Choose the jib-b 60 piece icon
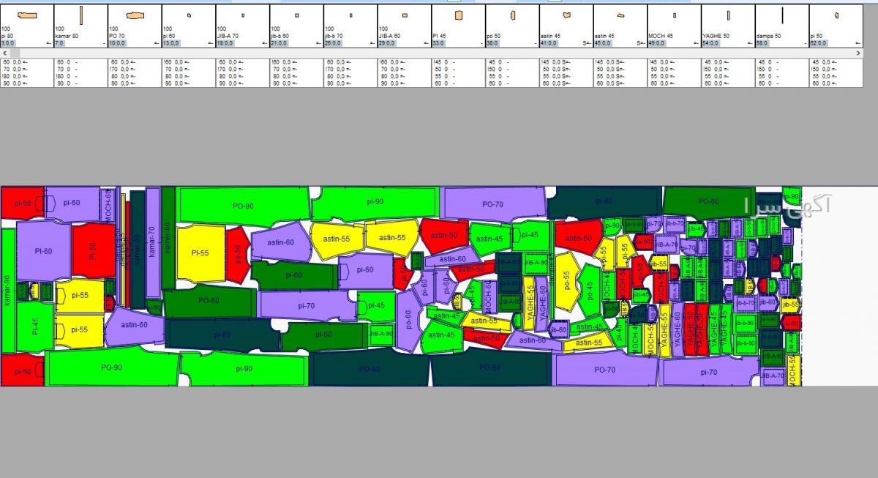 (296, 15)
